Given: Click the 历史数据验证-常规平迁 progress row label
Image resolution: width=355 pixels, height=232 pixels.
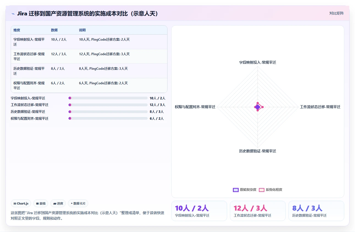Looking at the screenshot, I should coord(28,112).
